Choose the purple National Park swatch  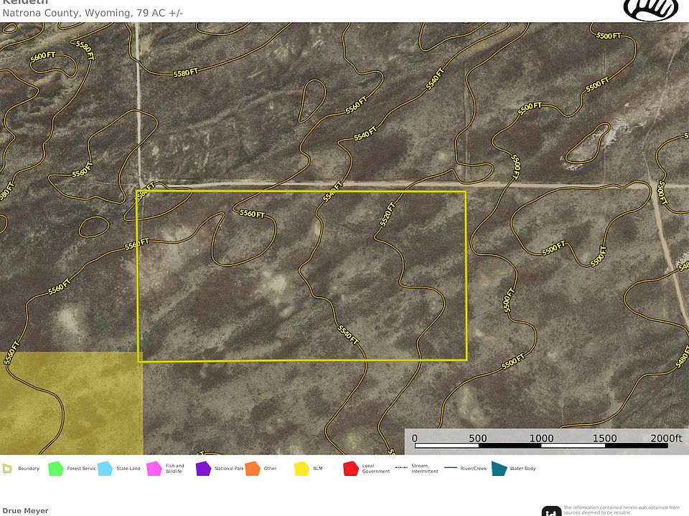point(203,469)
